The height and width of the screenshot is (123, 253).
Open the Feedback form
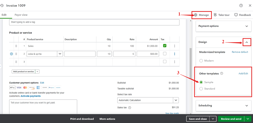(x=243, y=15)
